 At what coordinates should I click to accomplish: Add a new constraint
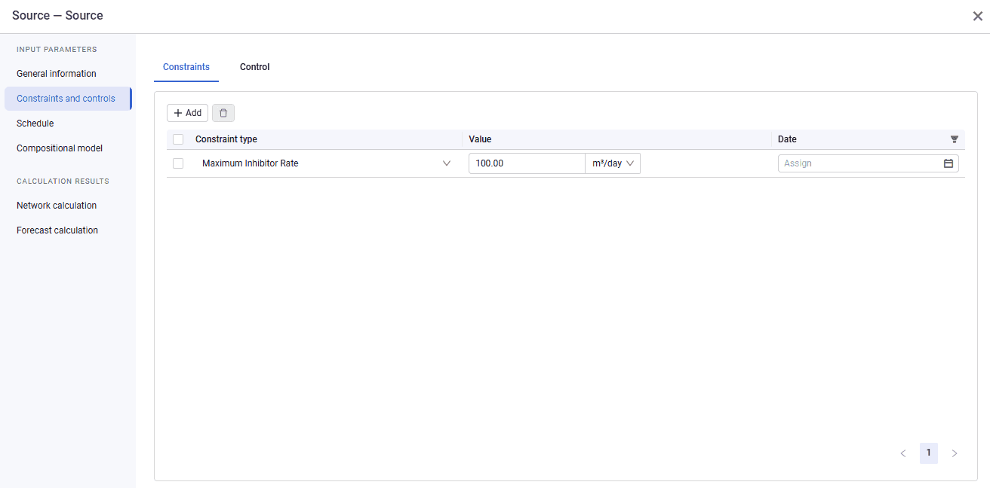tap(187, 113)
